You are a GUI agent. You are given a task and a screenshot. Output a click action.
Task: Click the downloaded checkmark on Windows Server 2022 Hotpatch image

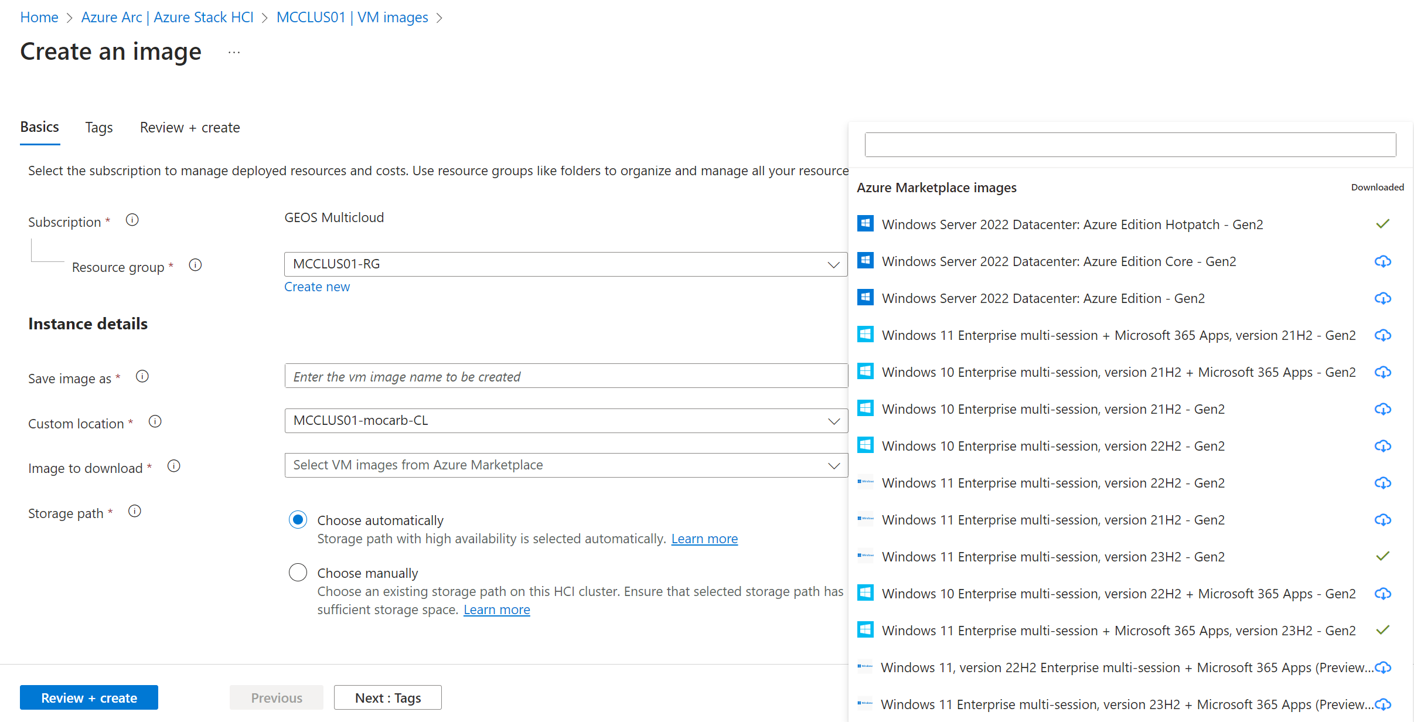[x=1383, y=223]
